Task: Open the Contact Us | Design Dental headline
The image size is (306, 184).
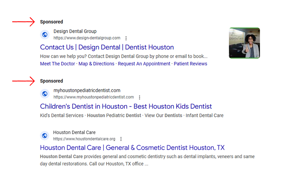Action: [107, 47]
